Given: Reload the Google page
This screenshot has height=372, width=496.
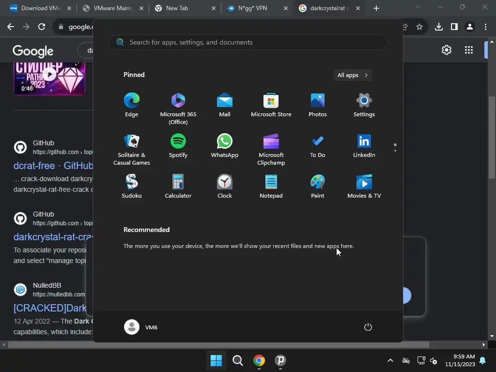Looking at the screenshot, I should [42, 27].
